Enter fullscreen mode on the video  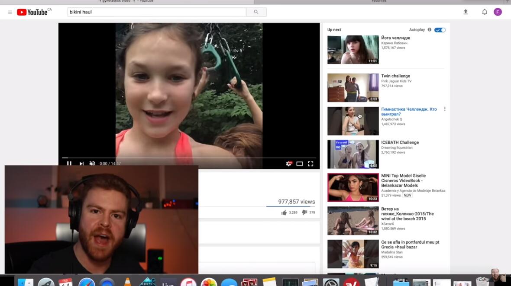tap(310, 164)
